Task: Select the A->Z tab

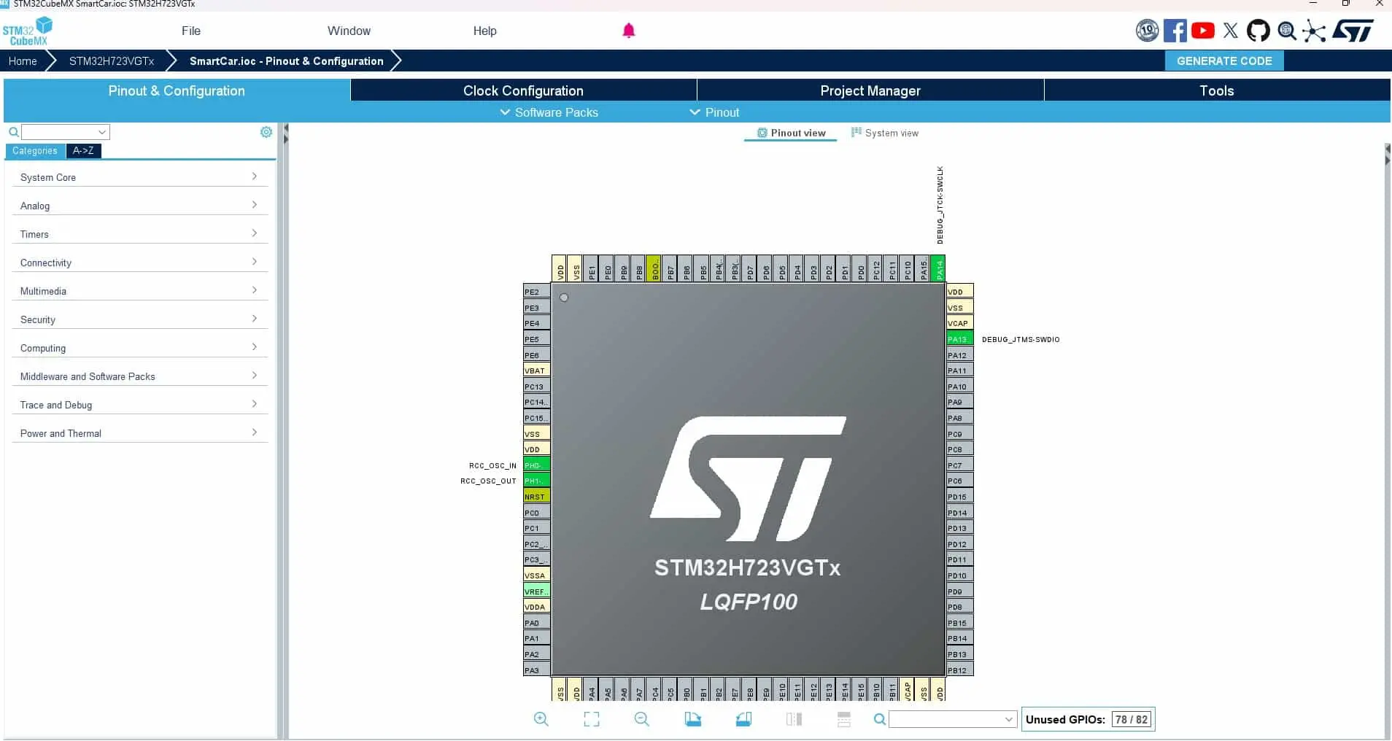Action: 83,151
